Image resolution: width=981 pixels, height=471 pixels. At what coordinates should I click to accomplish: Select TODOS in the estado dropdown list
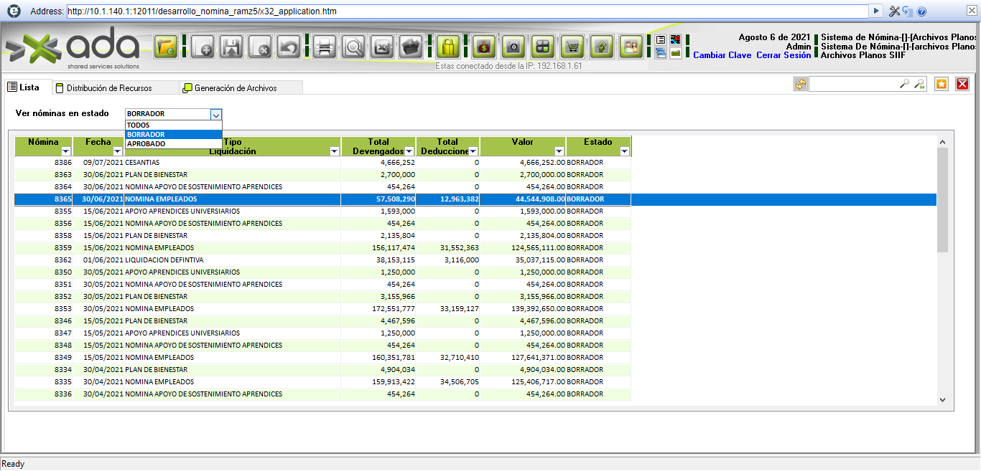point(138,125)
